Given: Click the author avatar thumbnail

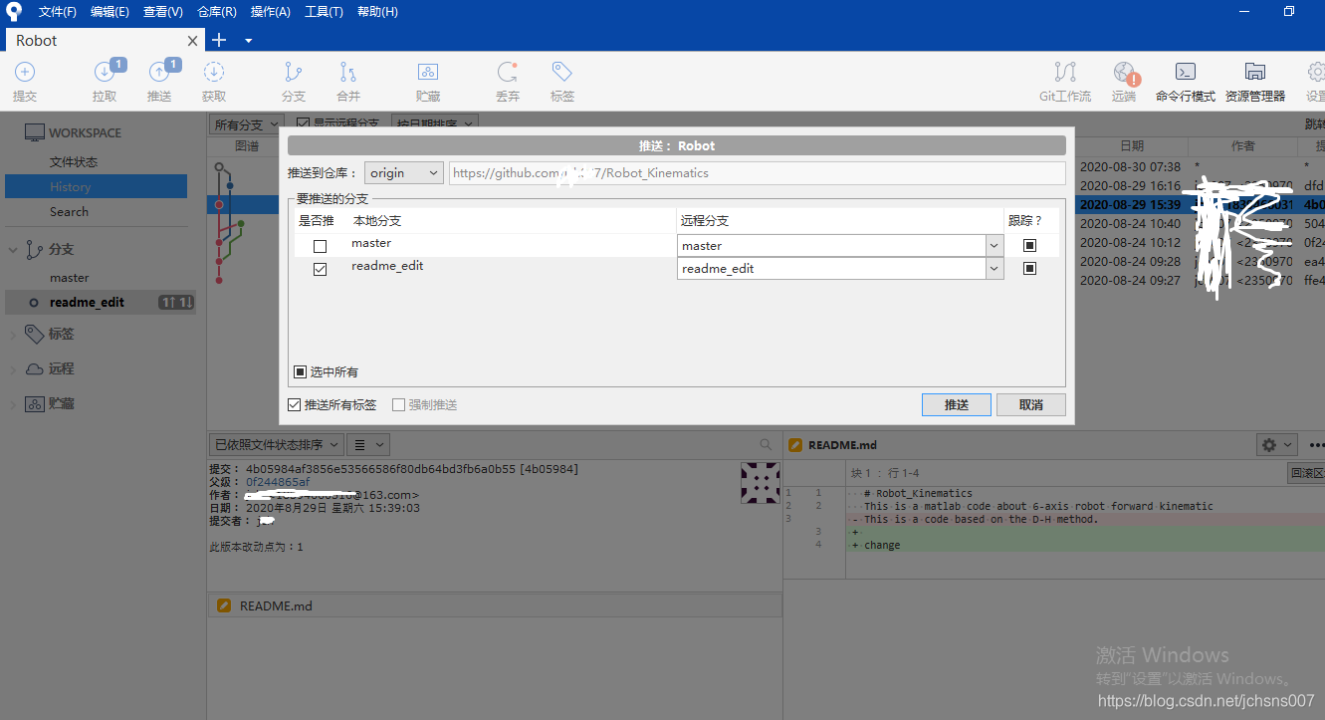Looking at the screenshot, I should coord(761,482).
